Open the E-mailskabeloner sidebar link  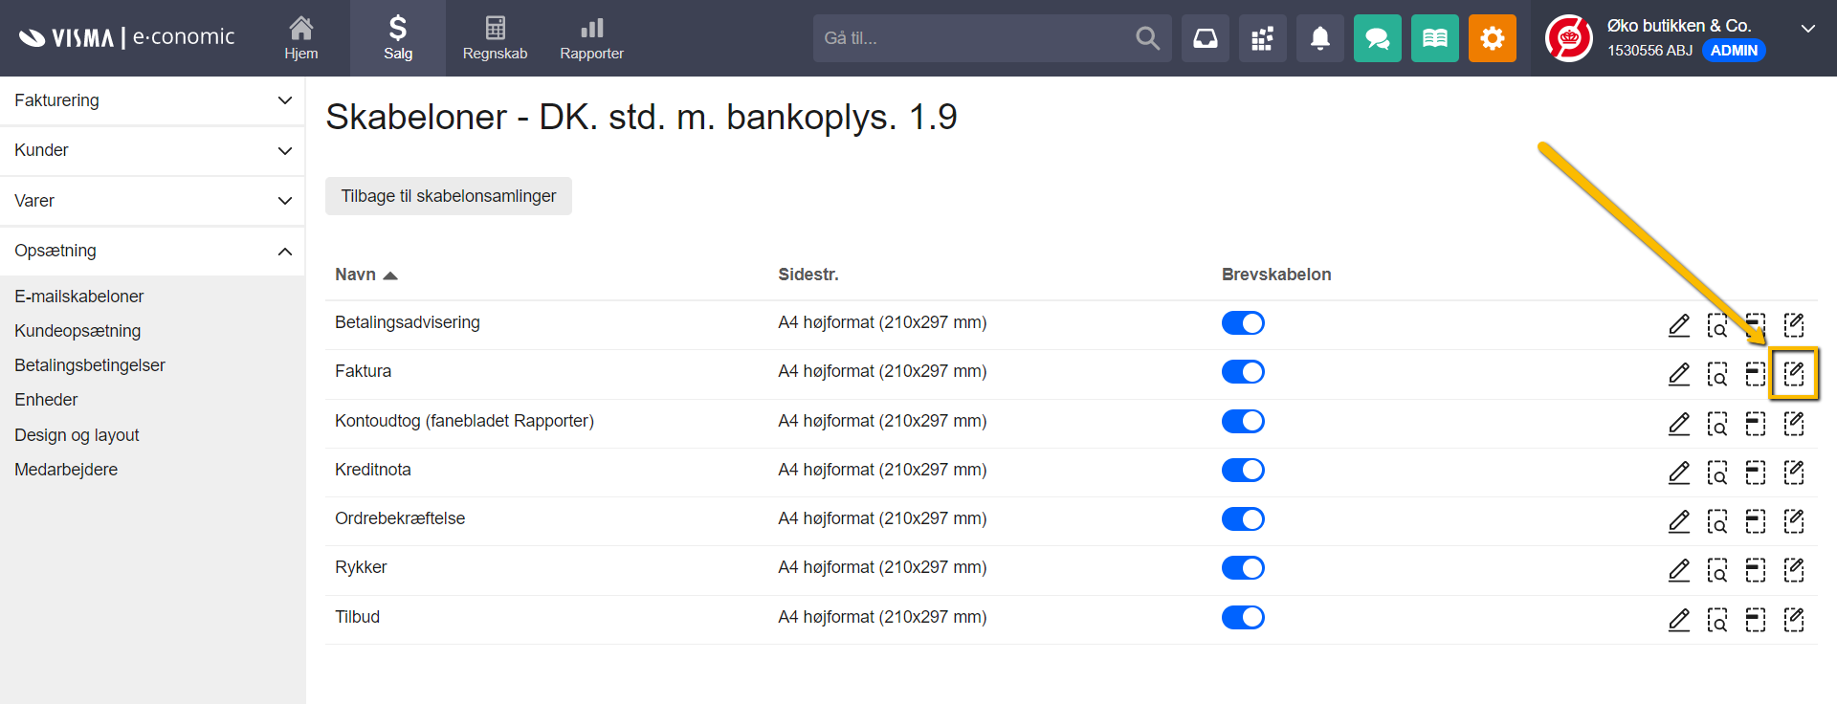pyautogui.click(x=79, y=297)
